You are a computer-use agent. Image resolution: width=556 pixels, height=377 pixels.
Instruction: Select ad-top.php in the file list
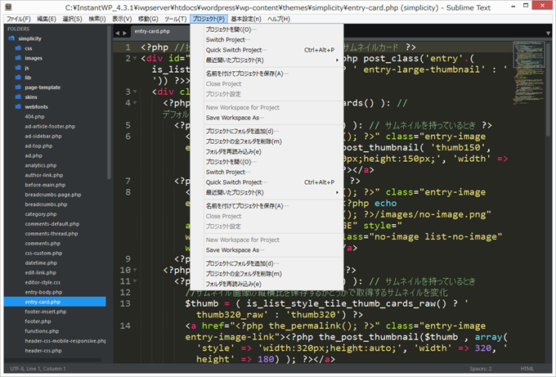[38, 146]
